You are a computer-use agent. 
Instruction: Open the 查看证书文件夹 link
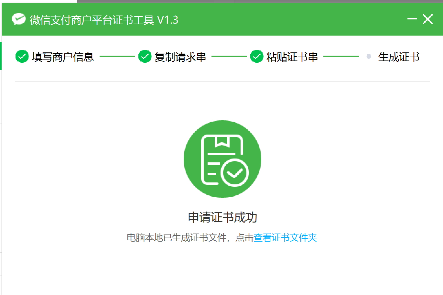coord(285,238)
